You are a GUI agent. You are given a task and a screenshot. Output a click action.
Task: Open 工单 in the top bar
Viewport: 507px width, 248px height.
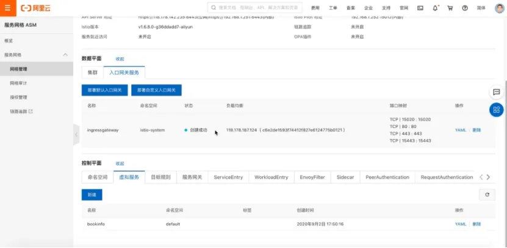(333, 8)
